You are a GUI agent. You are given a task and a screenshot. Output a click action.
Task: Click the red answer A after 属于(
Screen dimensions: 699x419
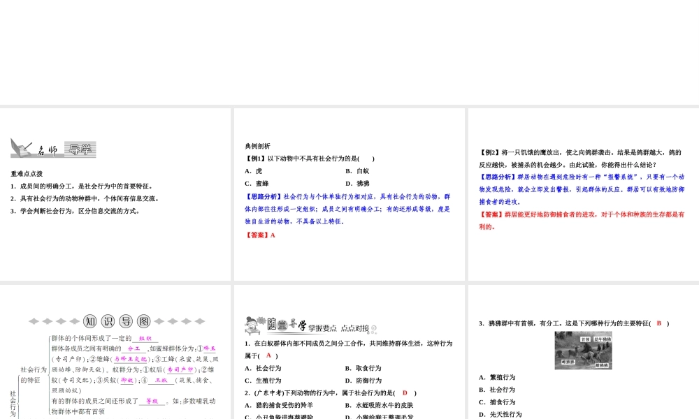pyautogui.click(x=268, y=355)
